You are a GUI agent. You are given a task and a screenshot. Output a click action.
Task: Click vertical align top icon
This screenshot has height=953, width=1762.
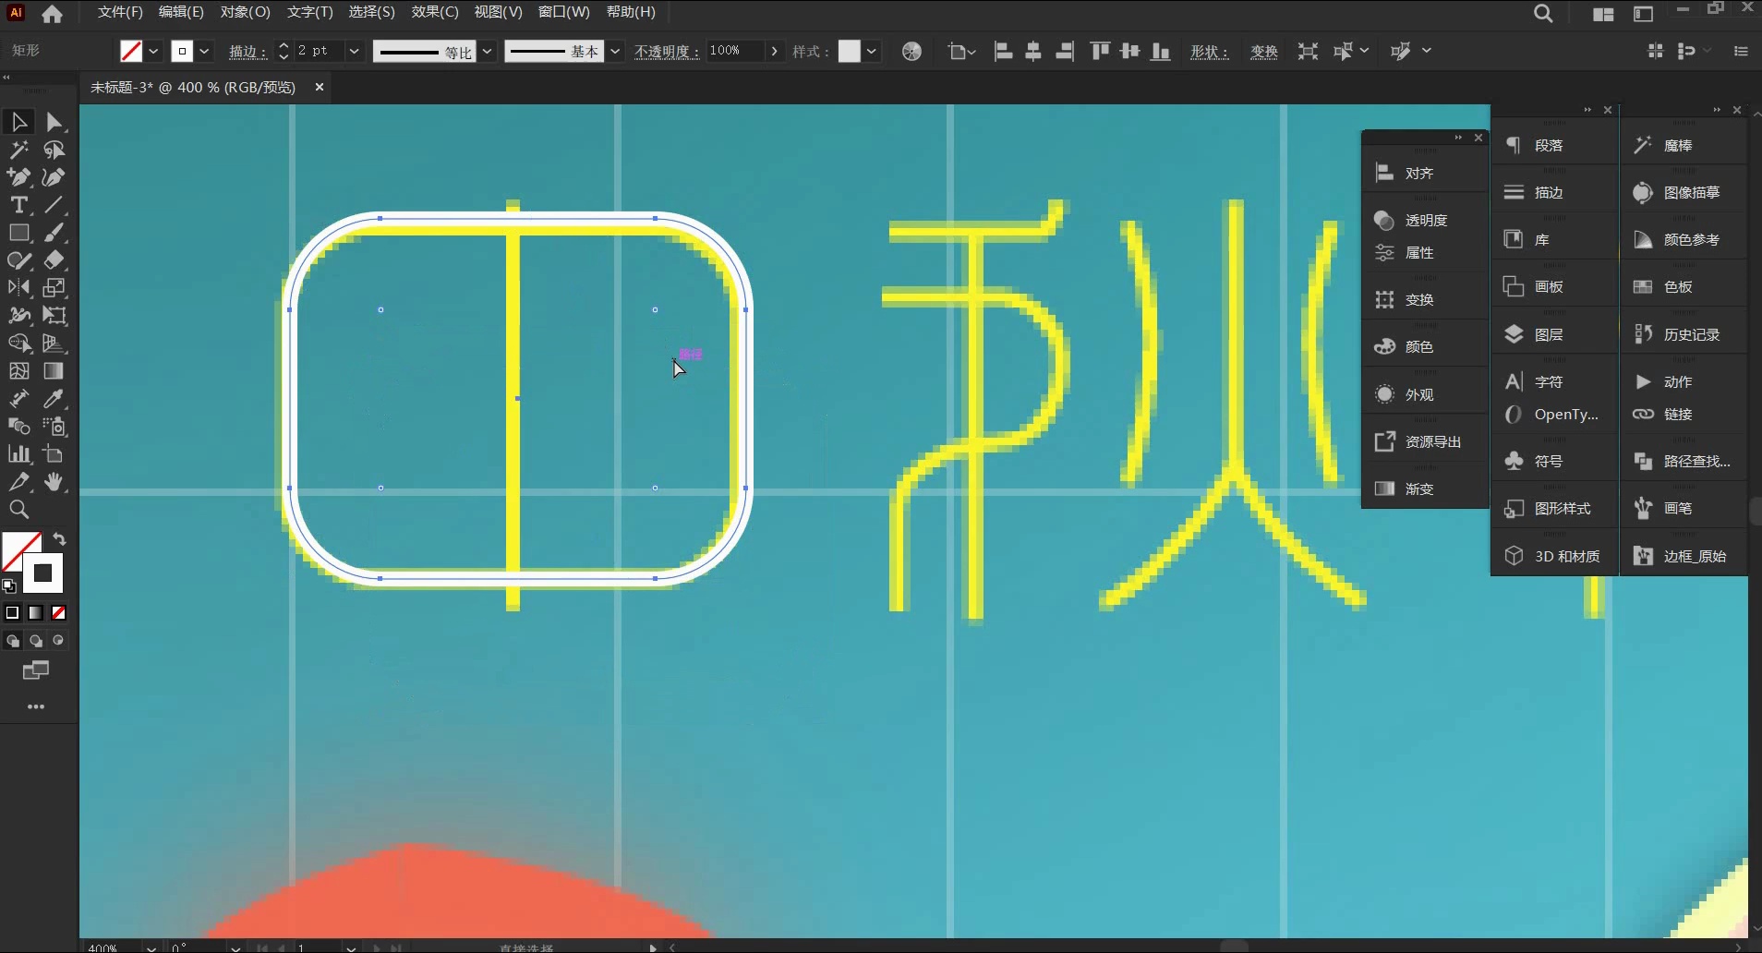tap(1099, 52)
